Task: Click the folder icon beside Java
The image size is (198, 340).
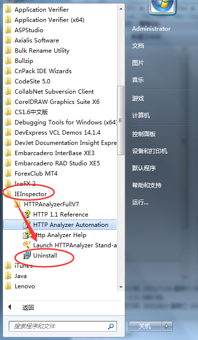Action: point(8,276)
